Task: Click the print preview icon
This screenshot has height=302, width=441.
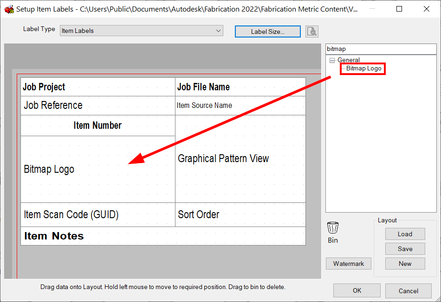Action: (311, 31)
